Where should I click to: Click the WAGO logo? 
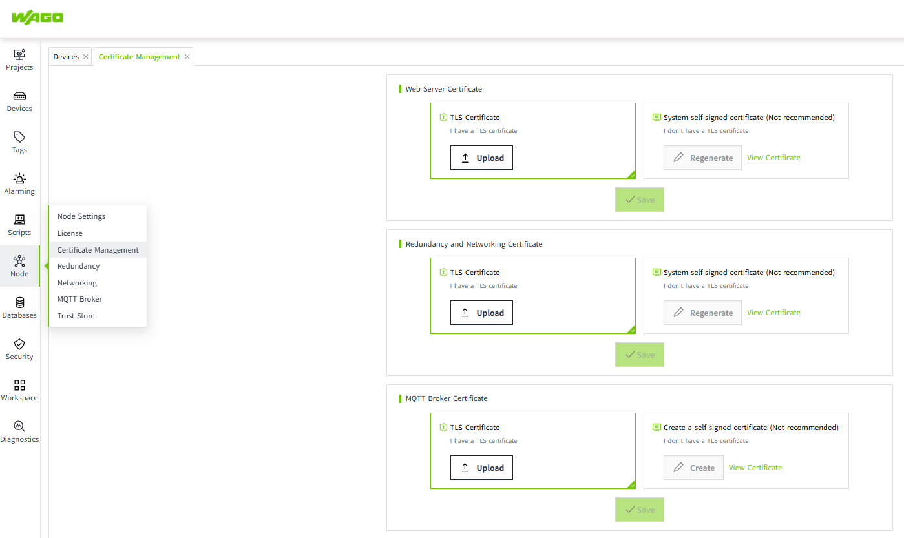(37, 17)
